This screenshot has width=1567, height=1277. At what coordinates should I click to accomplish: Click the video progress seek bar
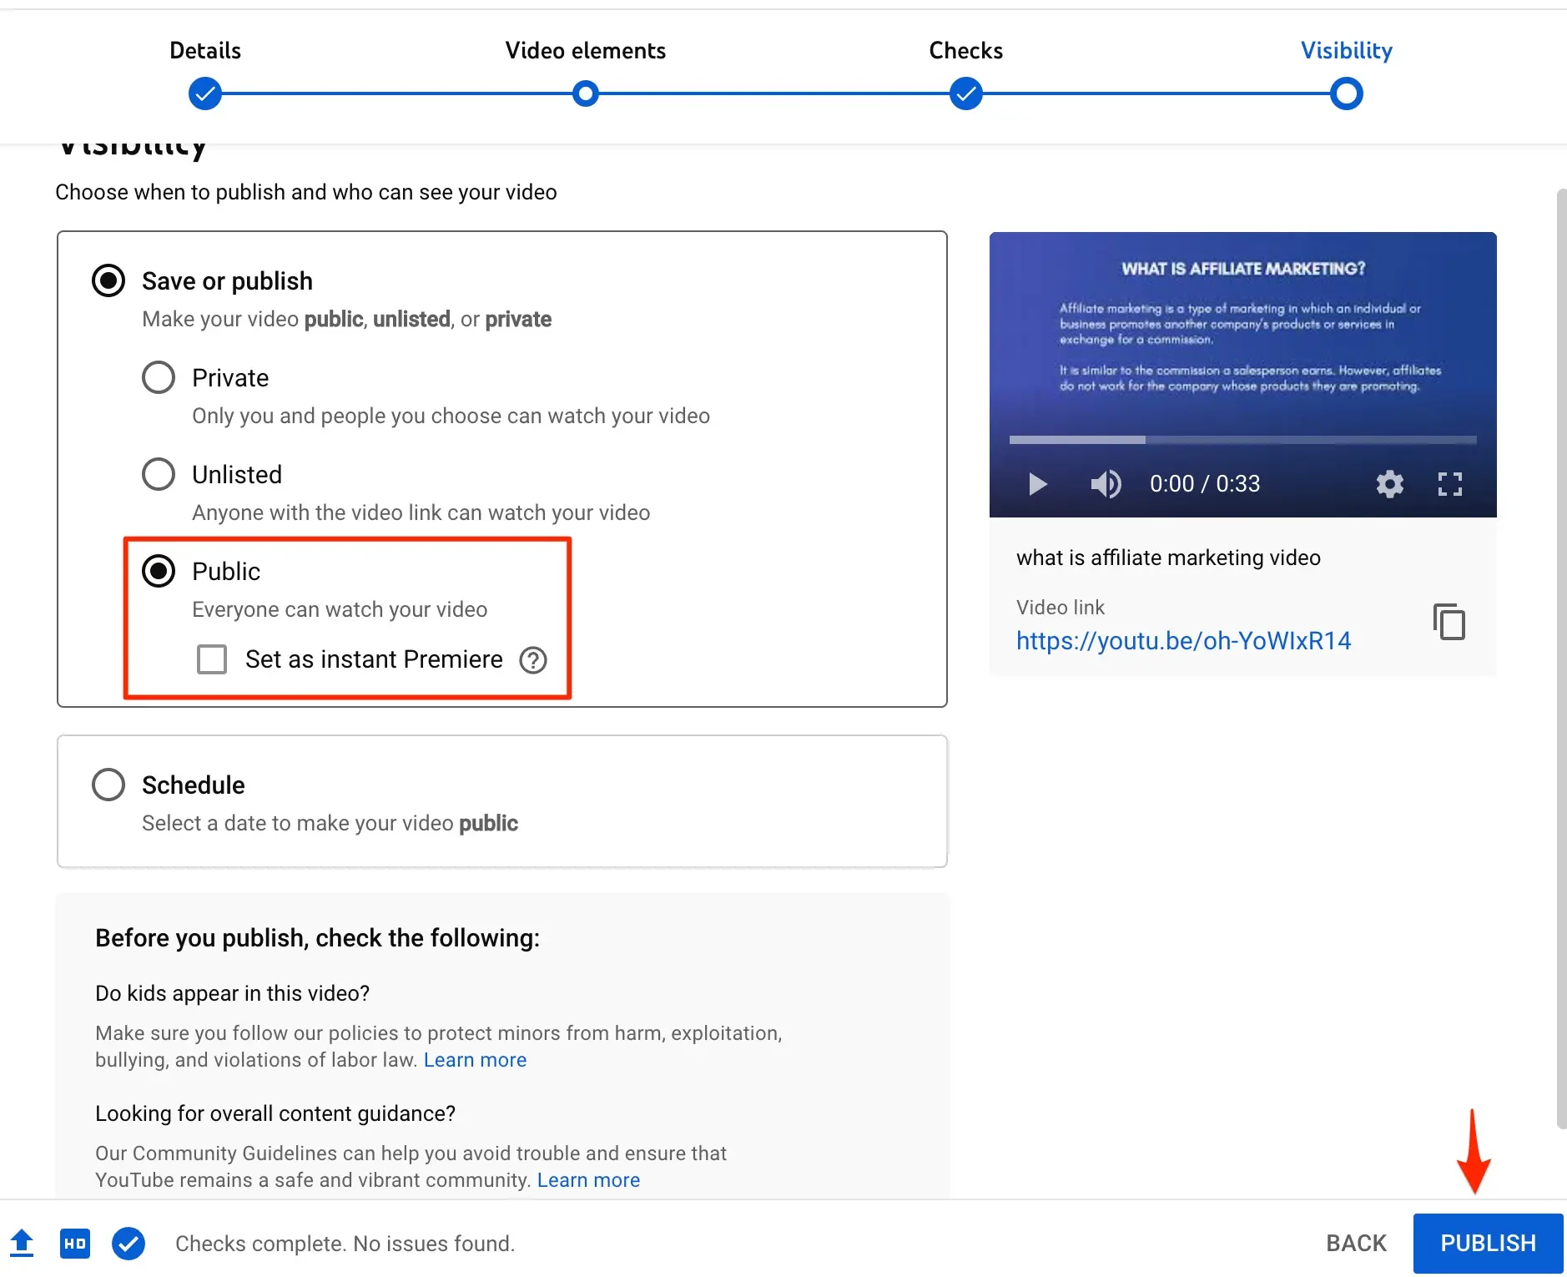(x=1242, y=440)
